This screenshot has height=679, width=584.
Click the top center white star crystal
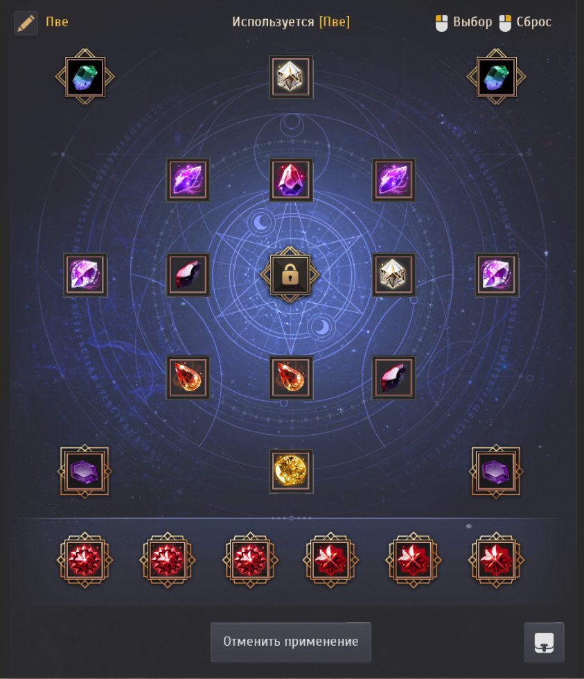(291, 77)
